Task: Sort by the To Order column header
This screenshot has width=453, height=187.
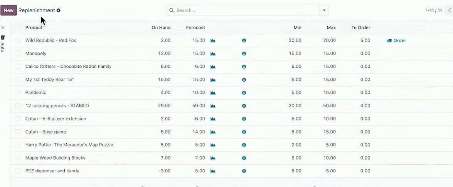Action: point(361,28)
